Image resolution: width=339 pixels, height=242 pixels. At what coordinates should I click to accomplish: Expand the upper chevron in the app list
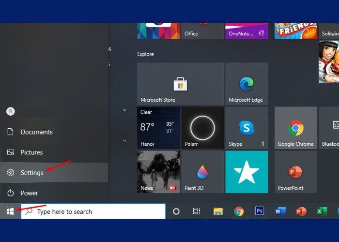pyautogui.click(x=124, y=110)
